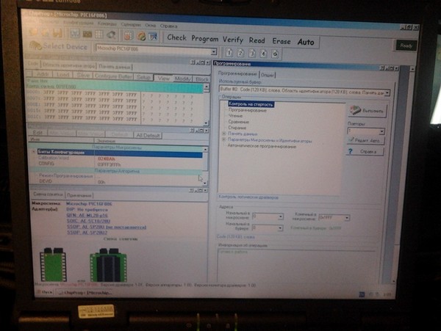This screenshot has width=441, height=331.
Task: Click the Check command in the toolbar
Action: [x=176, y=37]
